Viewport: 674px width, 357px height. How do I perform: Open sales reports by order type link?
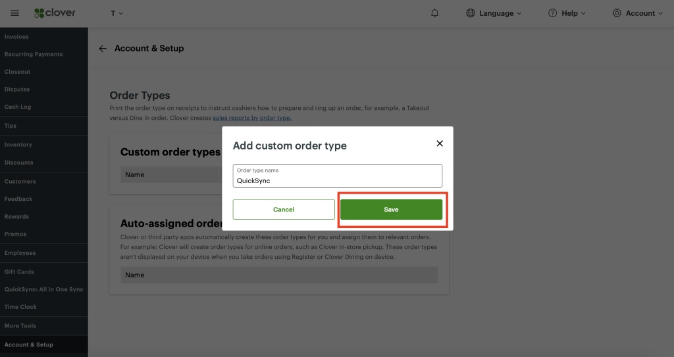[252, 118]
